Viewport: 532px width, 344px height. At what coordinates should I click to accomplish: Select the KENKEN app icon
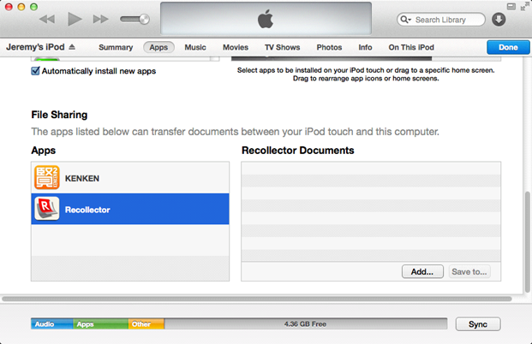tap(47, 178)
